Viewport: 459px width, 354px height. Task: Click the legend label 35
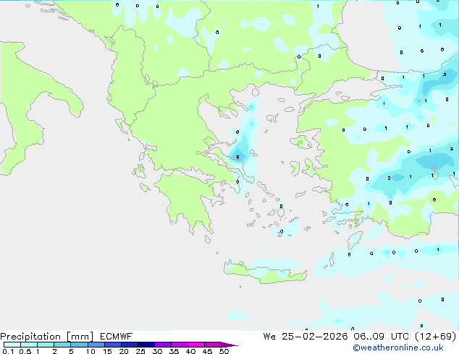tap(174, 351)
